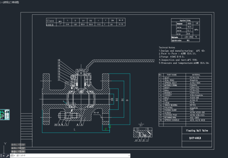Select green dimension label 'C' near flange

pyautogui.click(x=106, y=129)
